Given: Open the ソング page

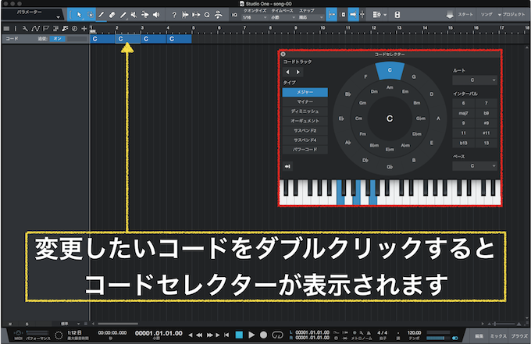Looking at the screenshot, I should (486, 15).
